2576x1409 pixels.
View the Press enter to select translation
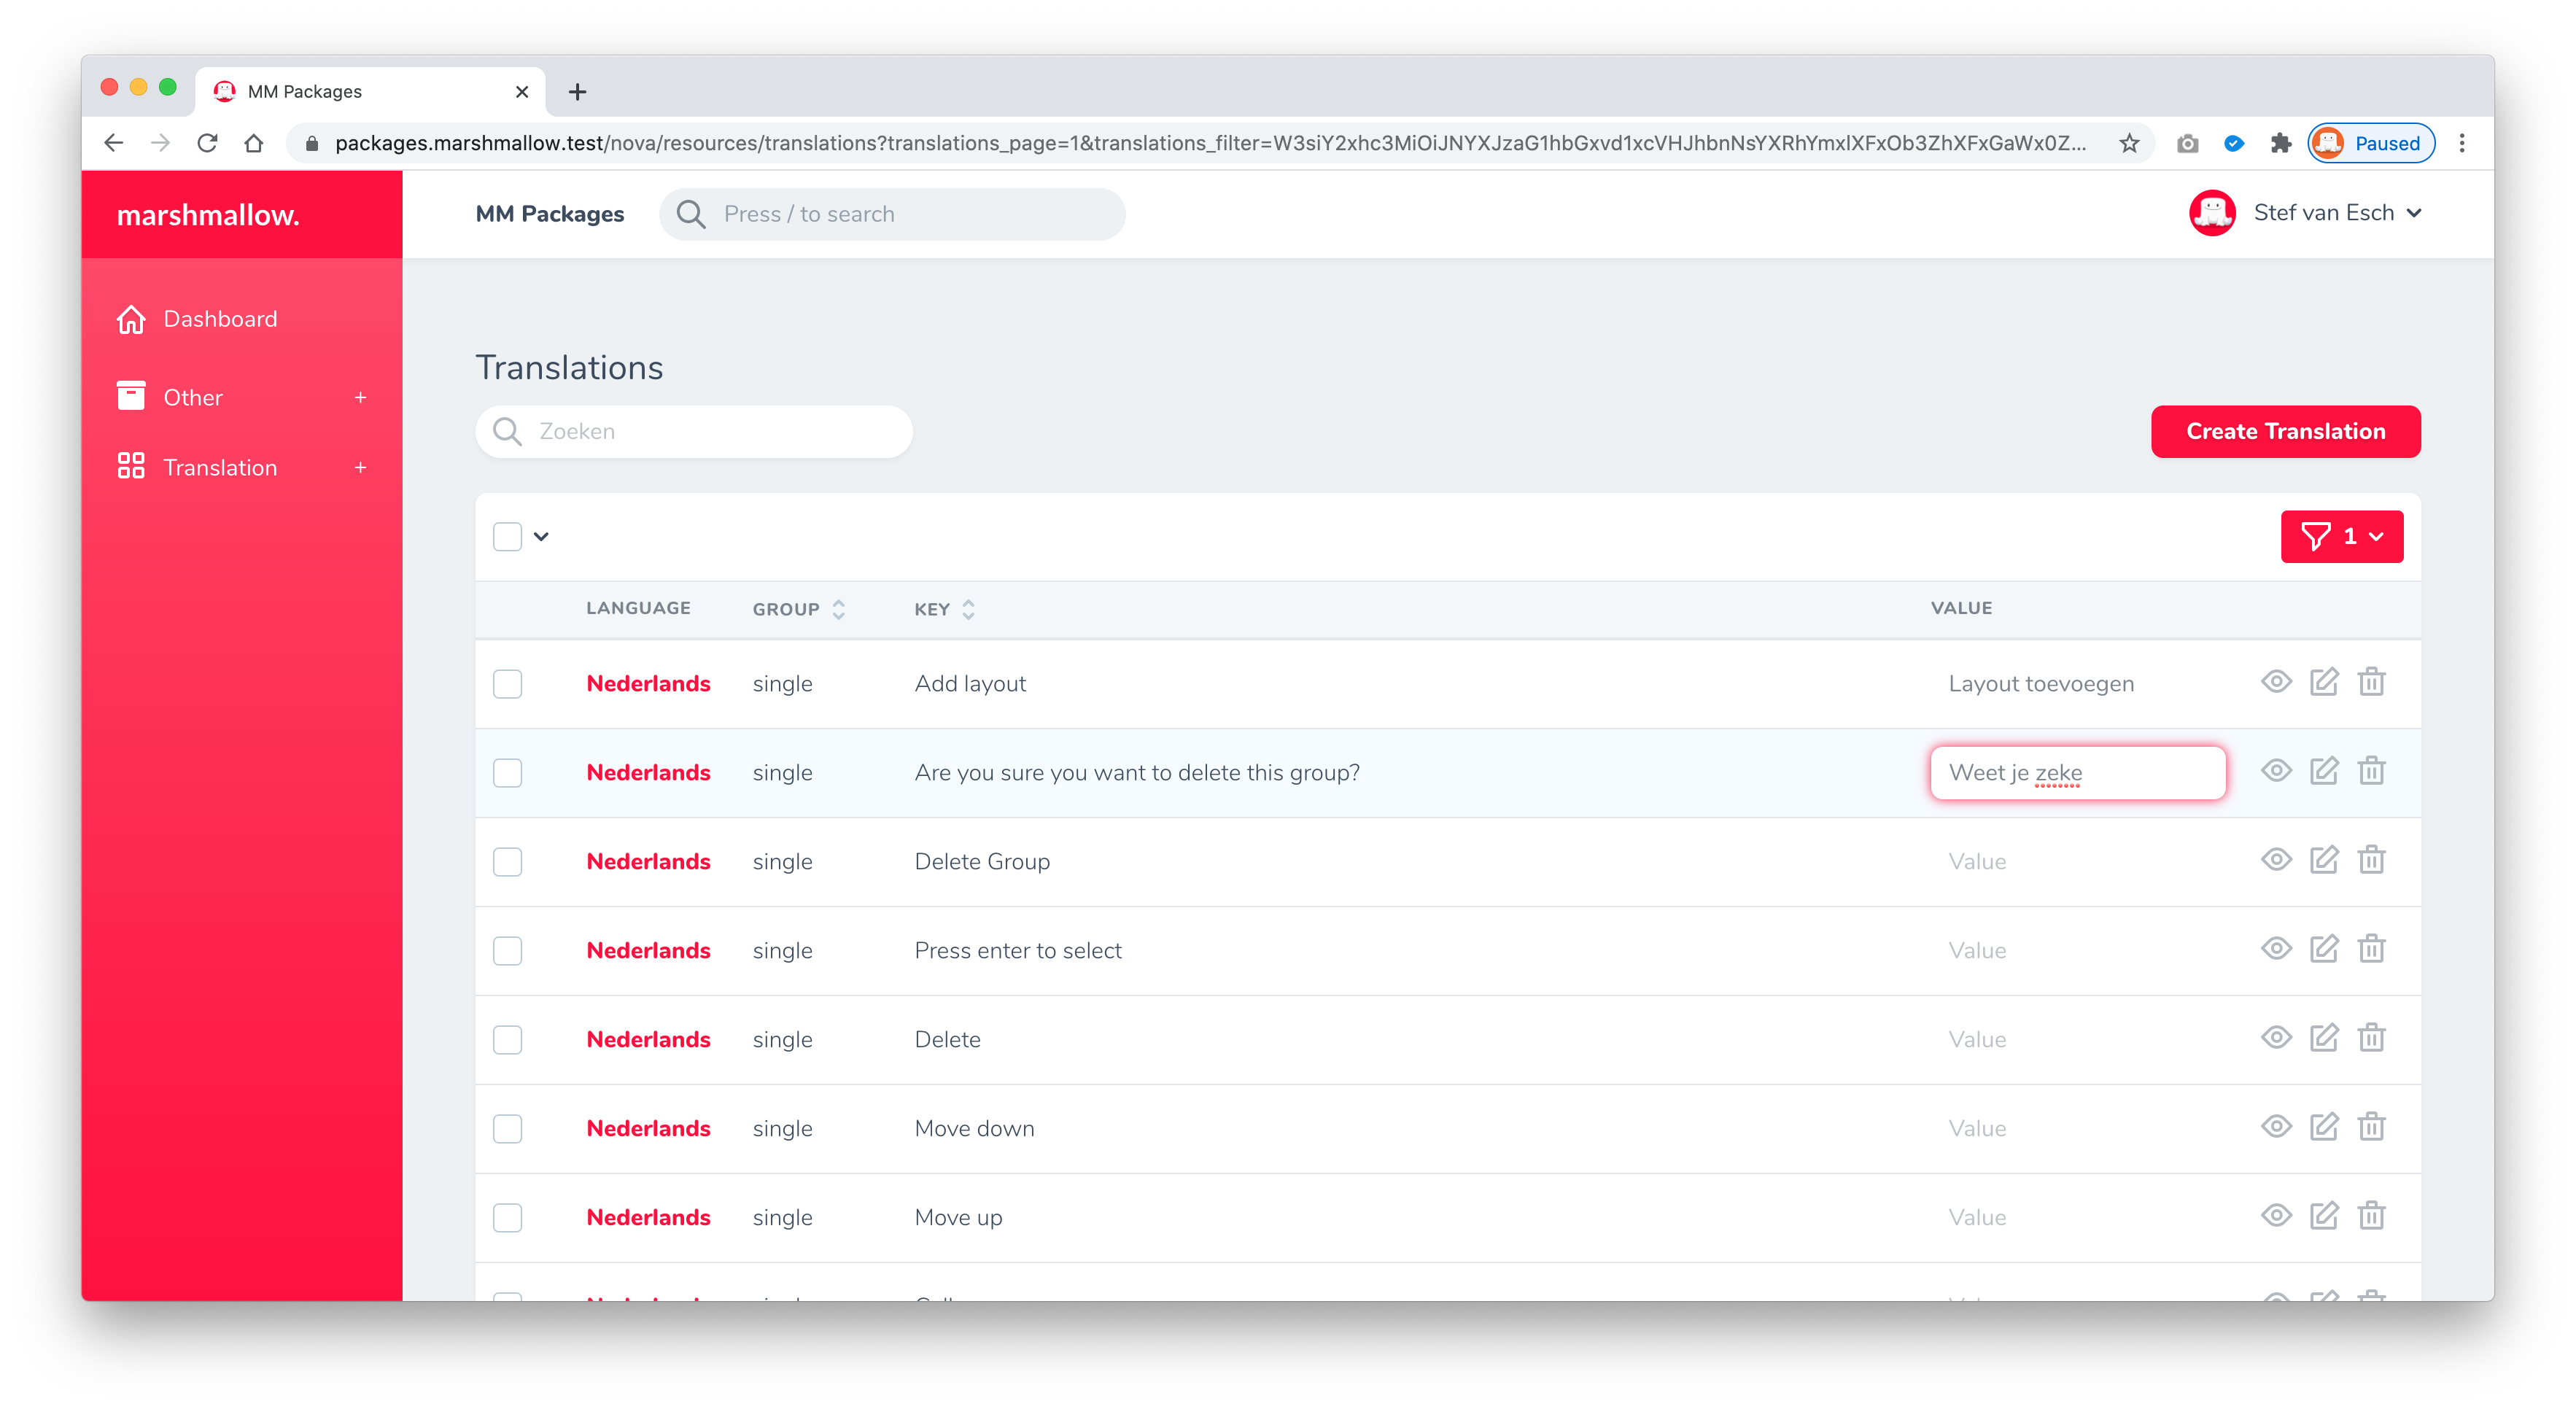pyautogui.click(x=2276, y=948)
